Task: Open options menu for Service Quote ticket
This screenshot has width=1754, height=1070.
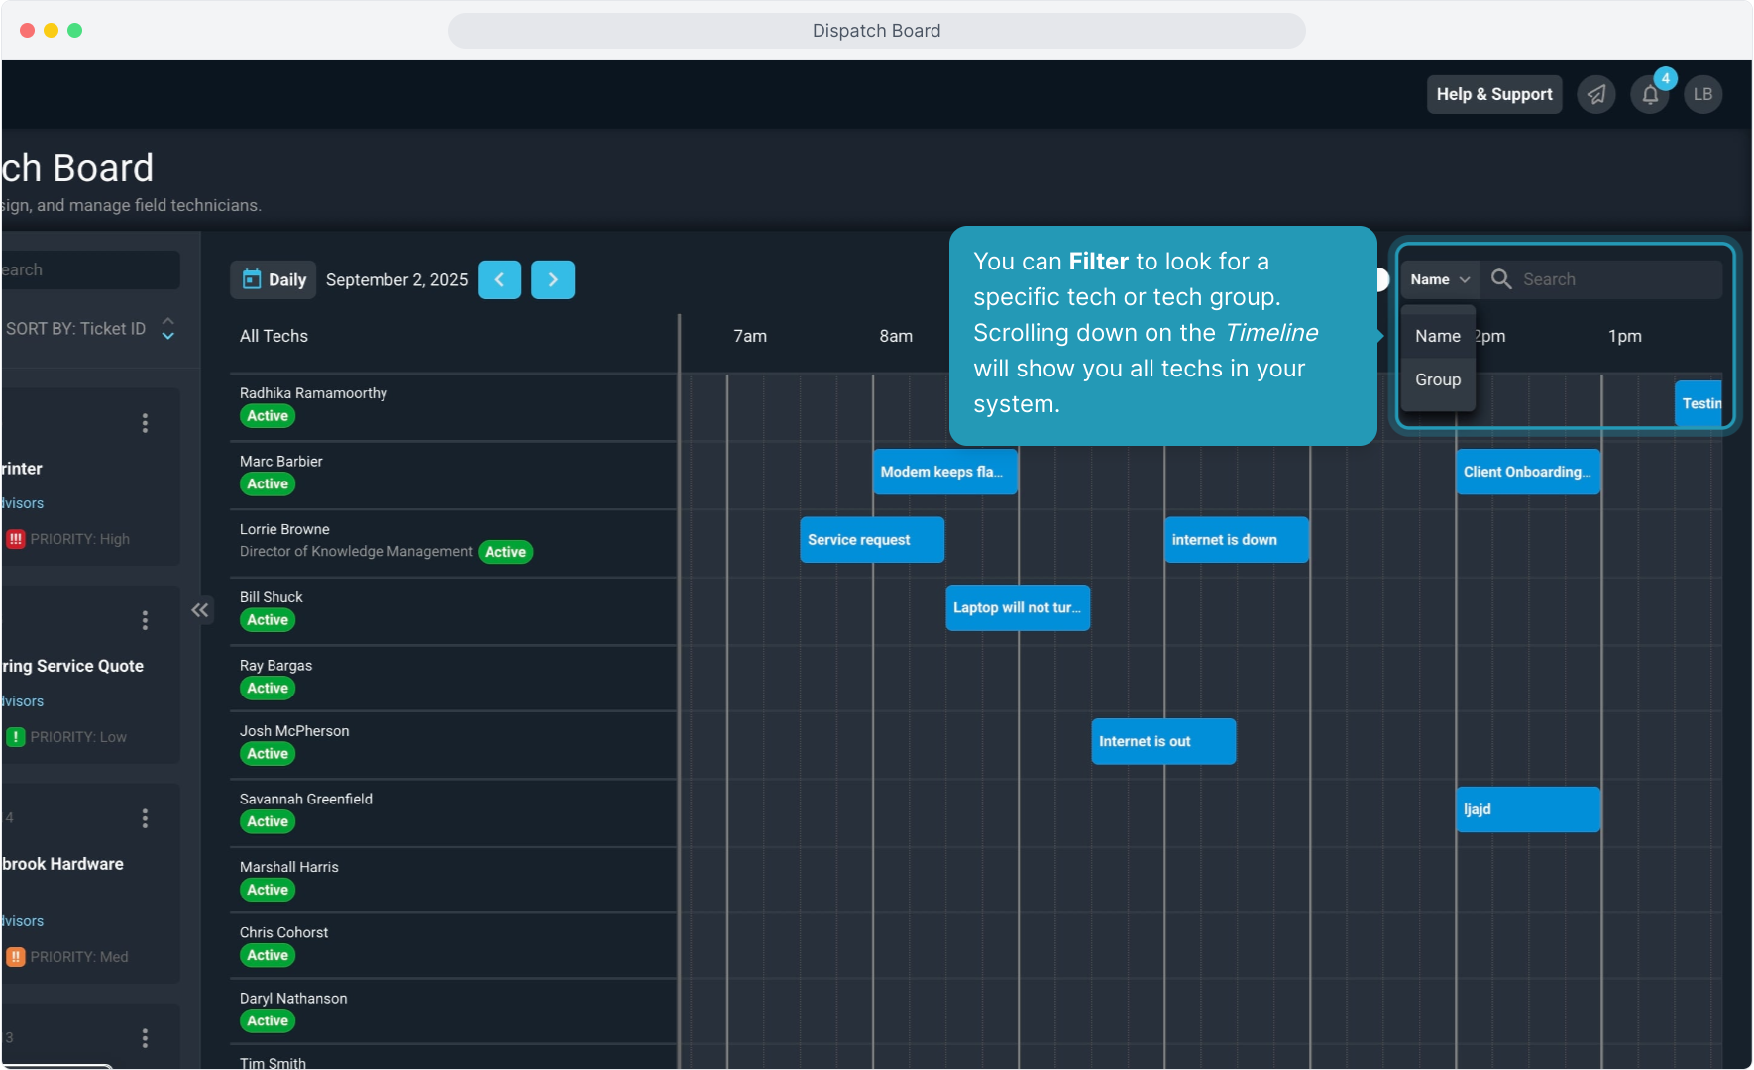Action: pos(145,621)
